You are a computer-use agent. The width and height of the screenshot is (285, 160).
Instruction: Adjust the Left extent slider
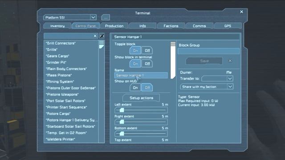[x=141, y=110]
